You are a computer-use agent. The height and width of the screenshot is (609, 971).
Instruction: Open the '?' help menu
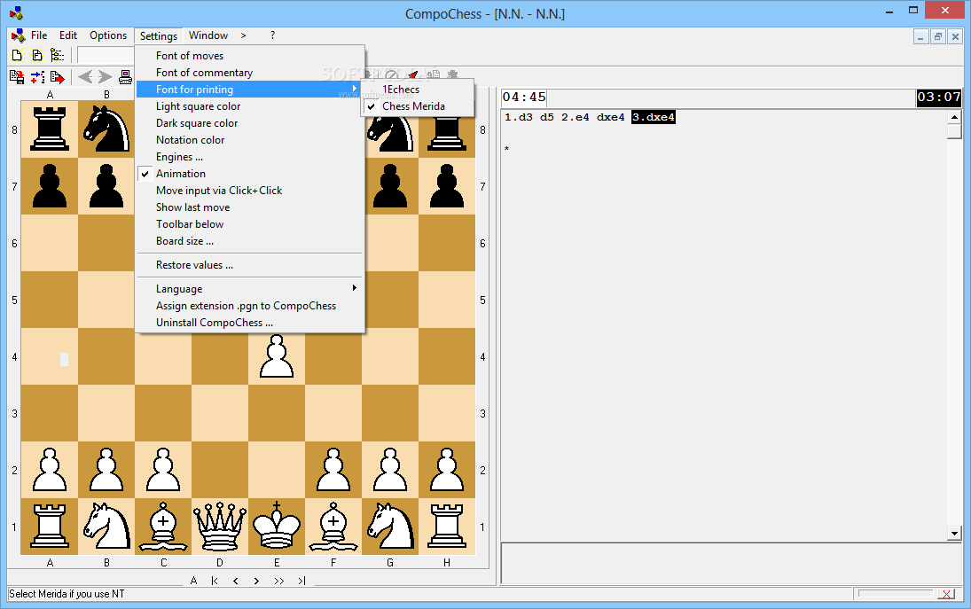point(272,35)
